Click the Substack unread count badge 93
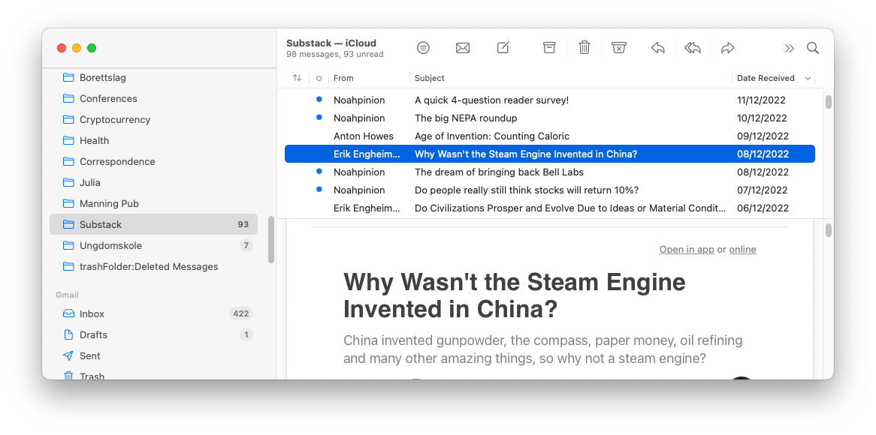Image resolution: width=876 pixels, height=435 pixels. (x=243, y=225)
